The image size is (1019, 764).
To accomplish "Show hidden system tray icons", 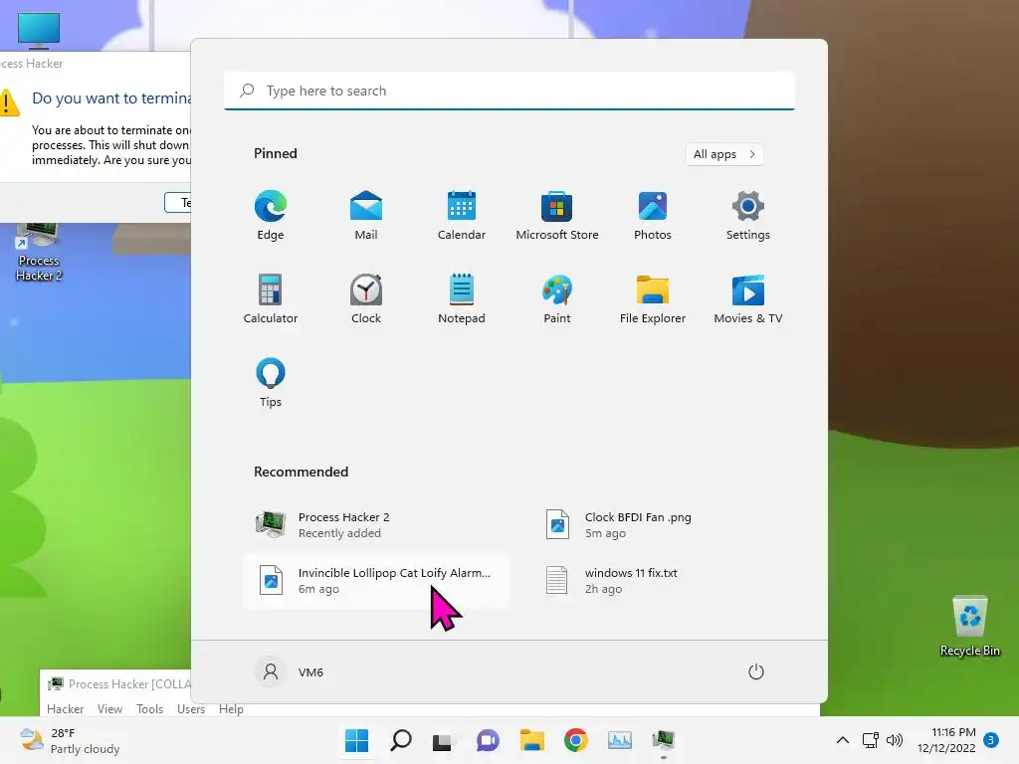I will click(x=842, y=740).
